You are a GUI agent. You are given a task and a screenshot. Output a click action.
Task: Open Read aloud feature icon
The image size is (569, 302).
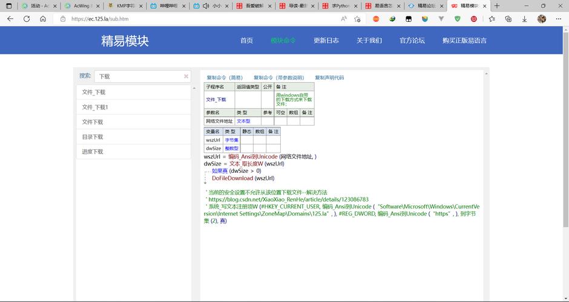tap(344, 19)
